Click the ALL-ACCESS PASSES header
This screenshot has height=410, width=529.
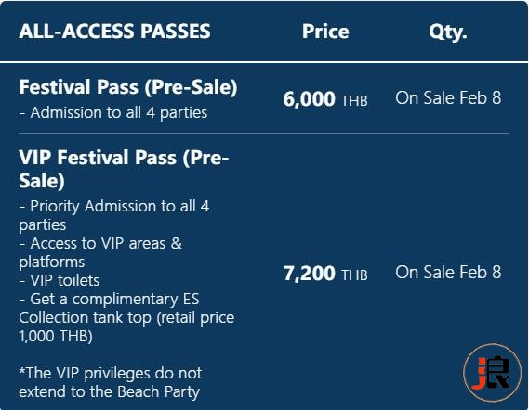[114, 32]
